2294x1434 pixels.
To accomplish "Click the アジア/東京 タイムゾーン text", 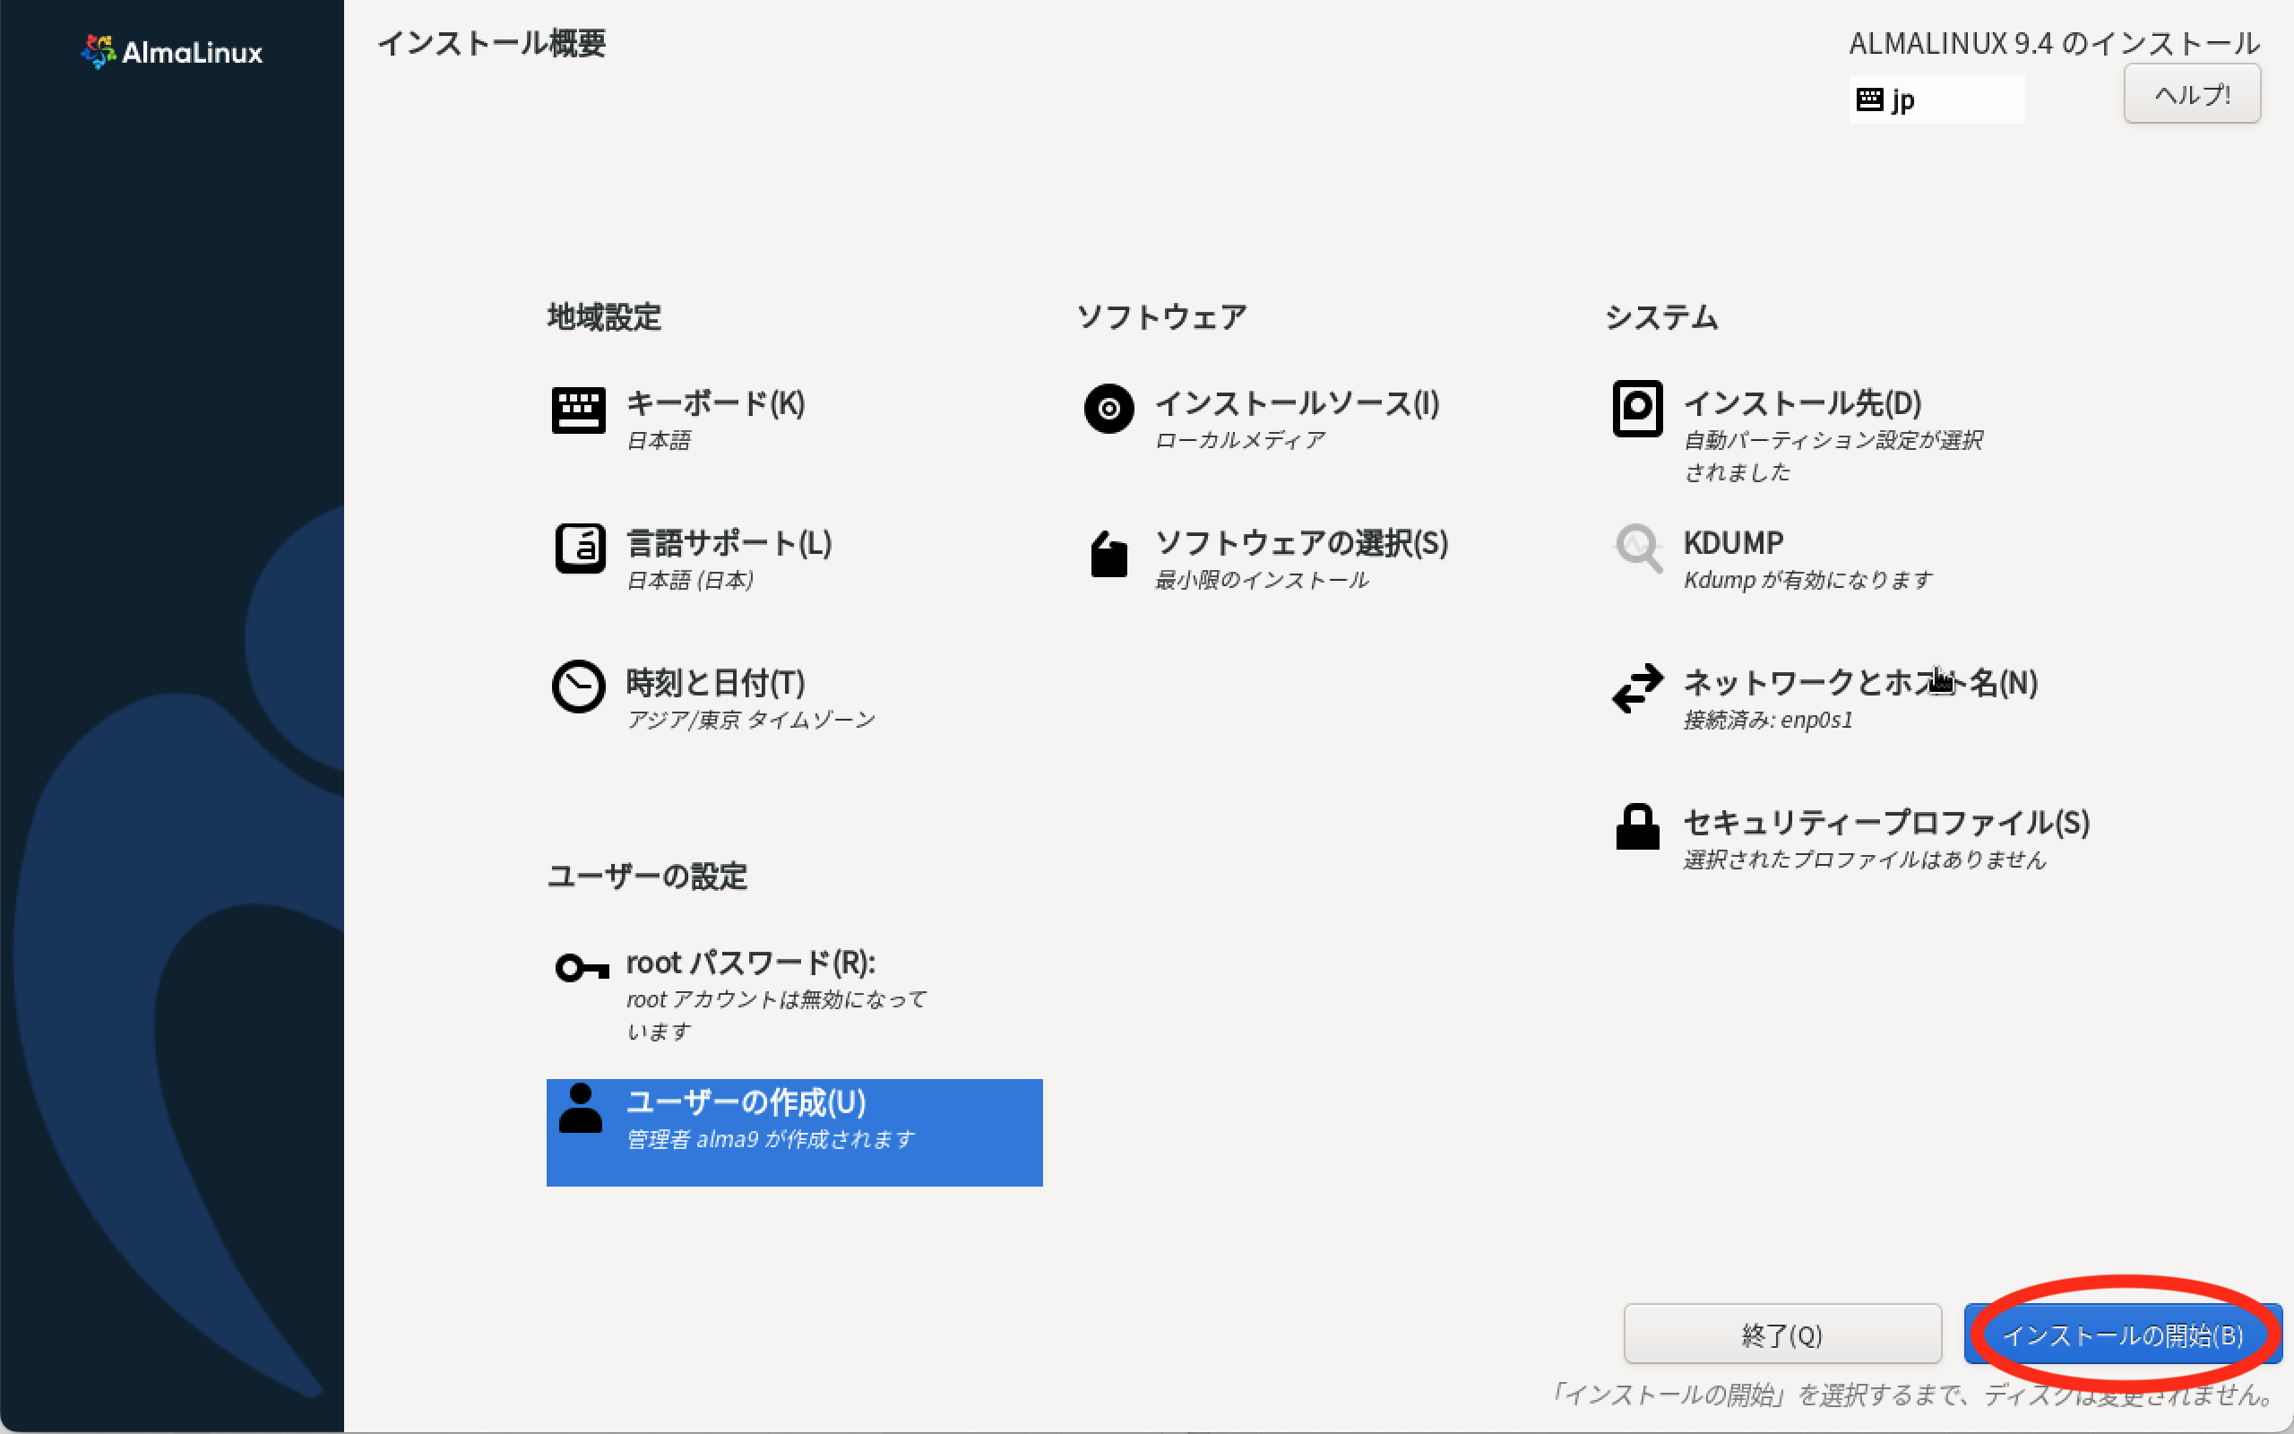I will (751, 720).
